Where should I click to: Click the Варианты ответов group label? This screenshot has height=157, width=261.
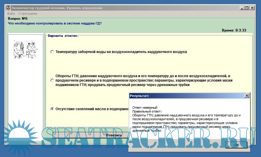(x=63, y=36)
